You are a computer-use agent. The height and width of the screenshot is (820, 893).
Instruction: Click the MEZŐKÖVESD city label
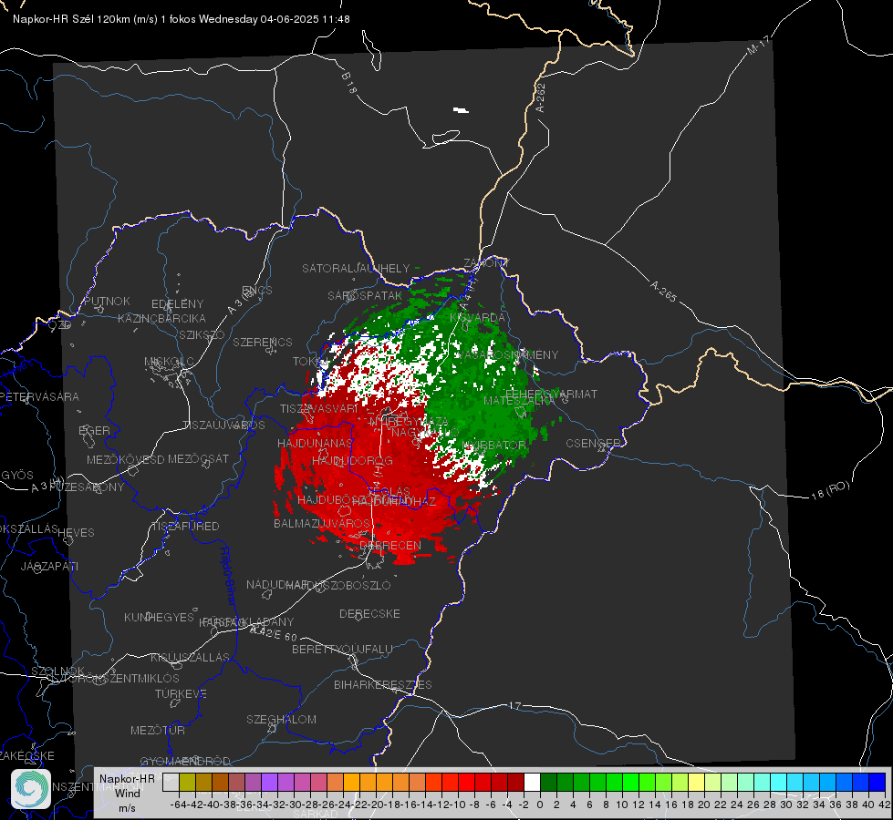[x=126, y=459]
